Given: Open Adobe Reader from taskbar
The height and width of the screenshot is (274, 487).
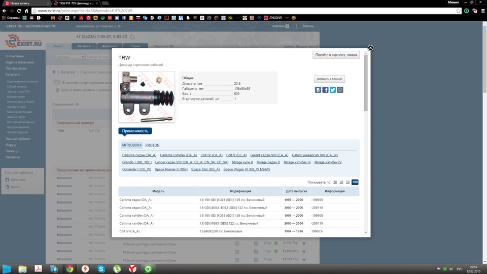Looking at the screenshot, I should (38, 269).
